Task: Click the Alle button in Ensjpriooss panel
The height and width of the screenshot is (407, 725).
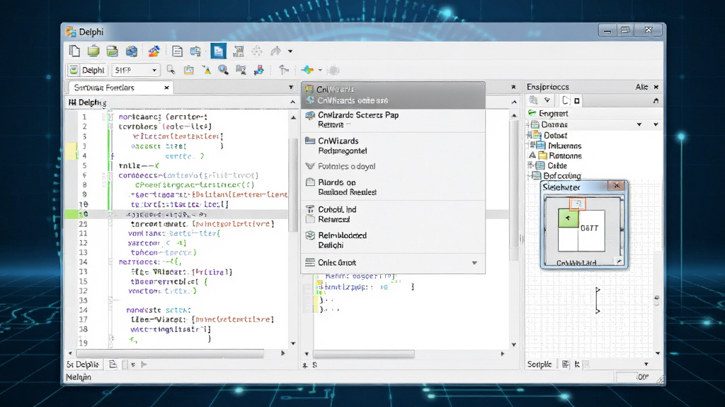Action: (641, 87)
